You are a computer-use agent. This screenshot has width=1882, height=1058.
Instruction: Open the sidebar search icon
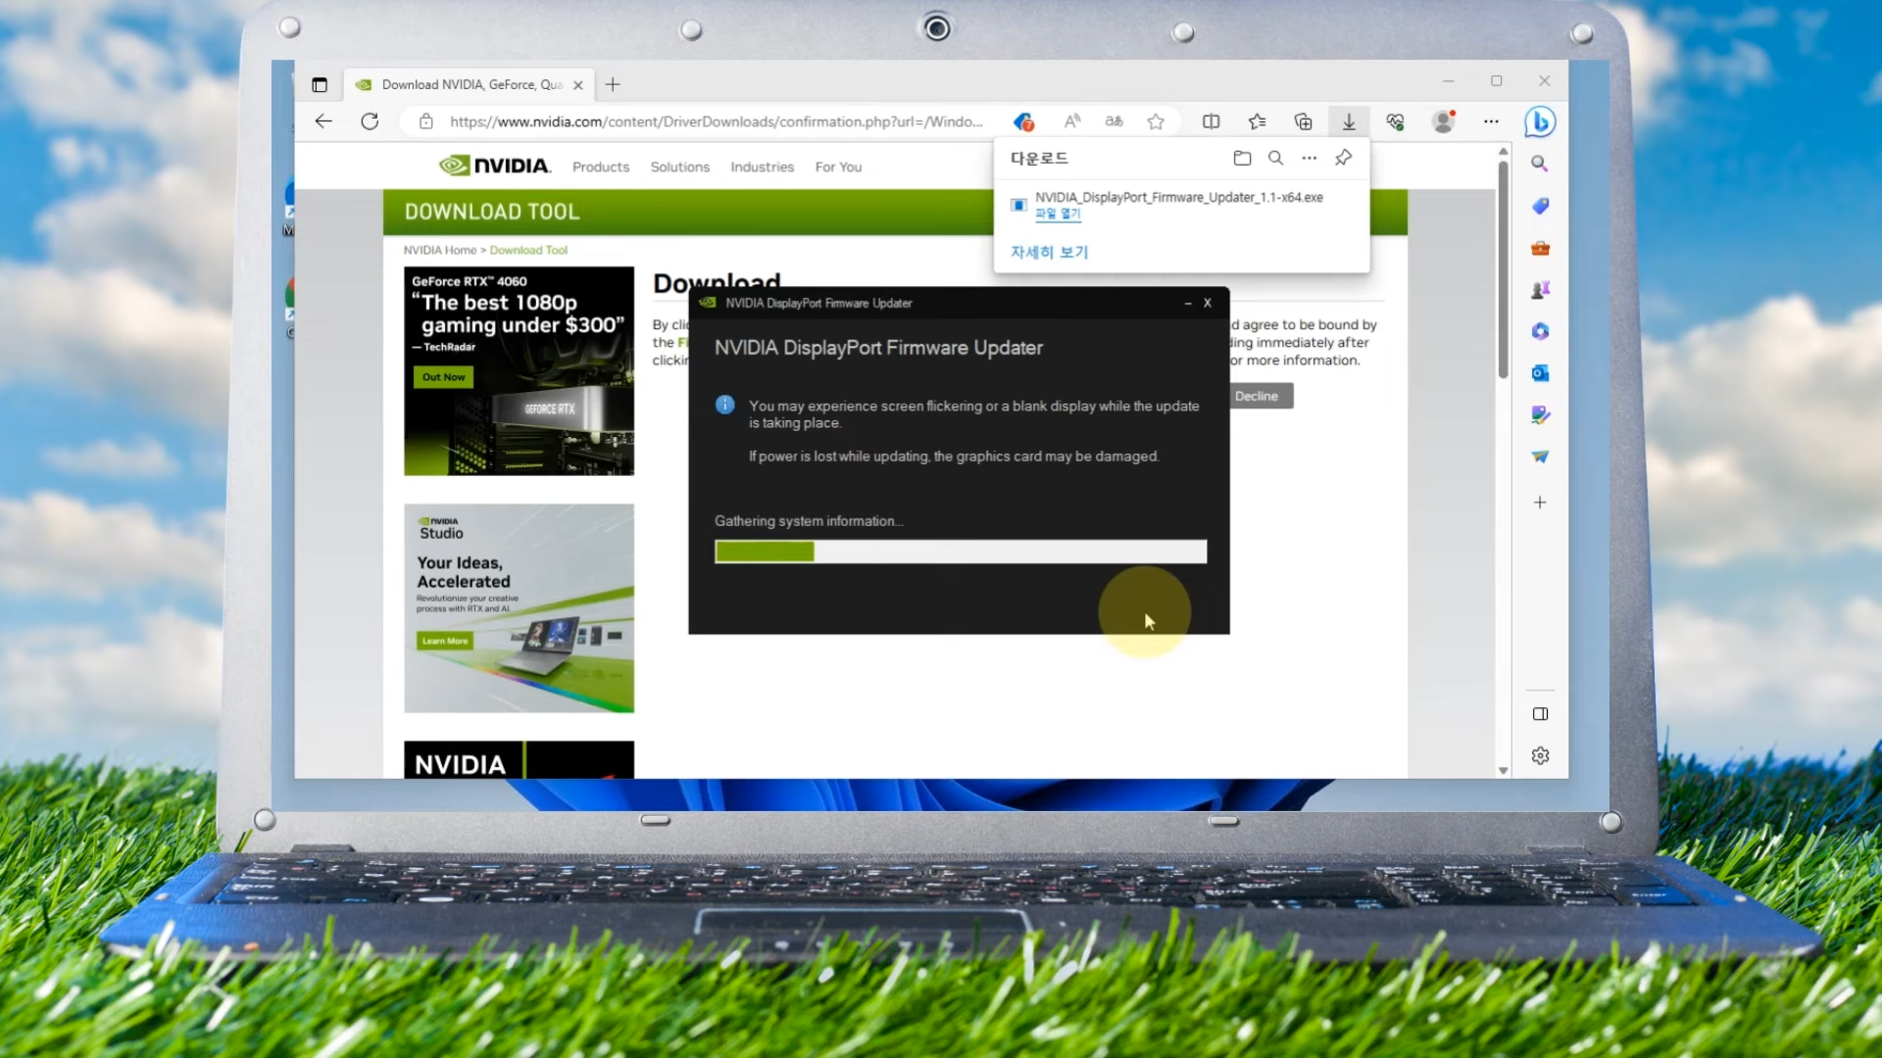[1540, 164]
